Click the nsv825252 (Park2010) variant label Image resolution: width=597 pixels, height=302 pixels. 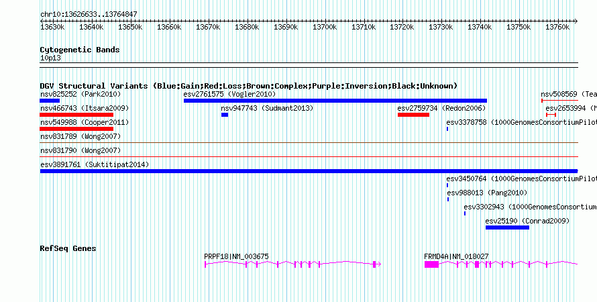(80, 94)
